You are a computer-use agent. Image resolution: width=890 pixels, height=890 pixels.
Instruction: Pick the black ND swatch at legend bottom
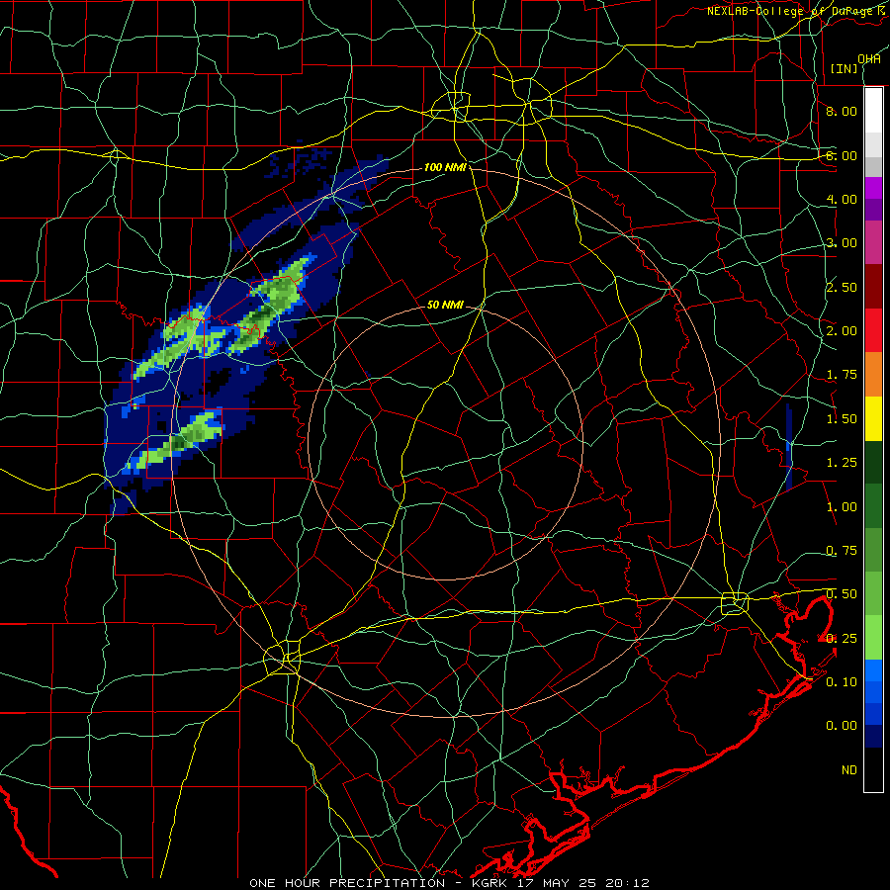pos(873,769)
